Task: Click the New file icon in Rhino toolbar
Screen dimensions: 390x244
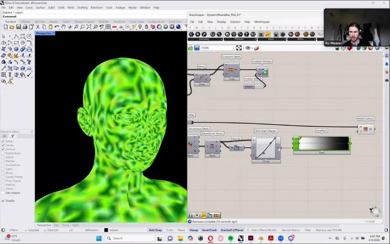Action: pyautogui.click(x=6, y=27)
